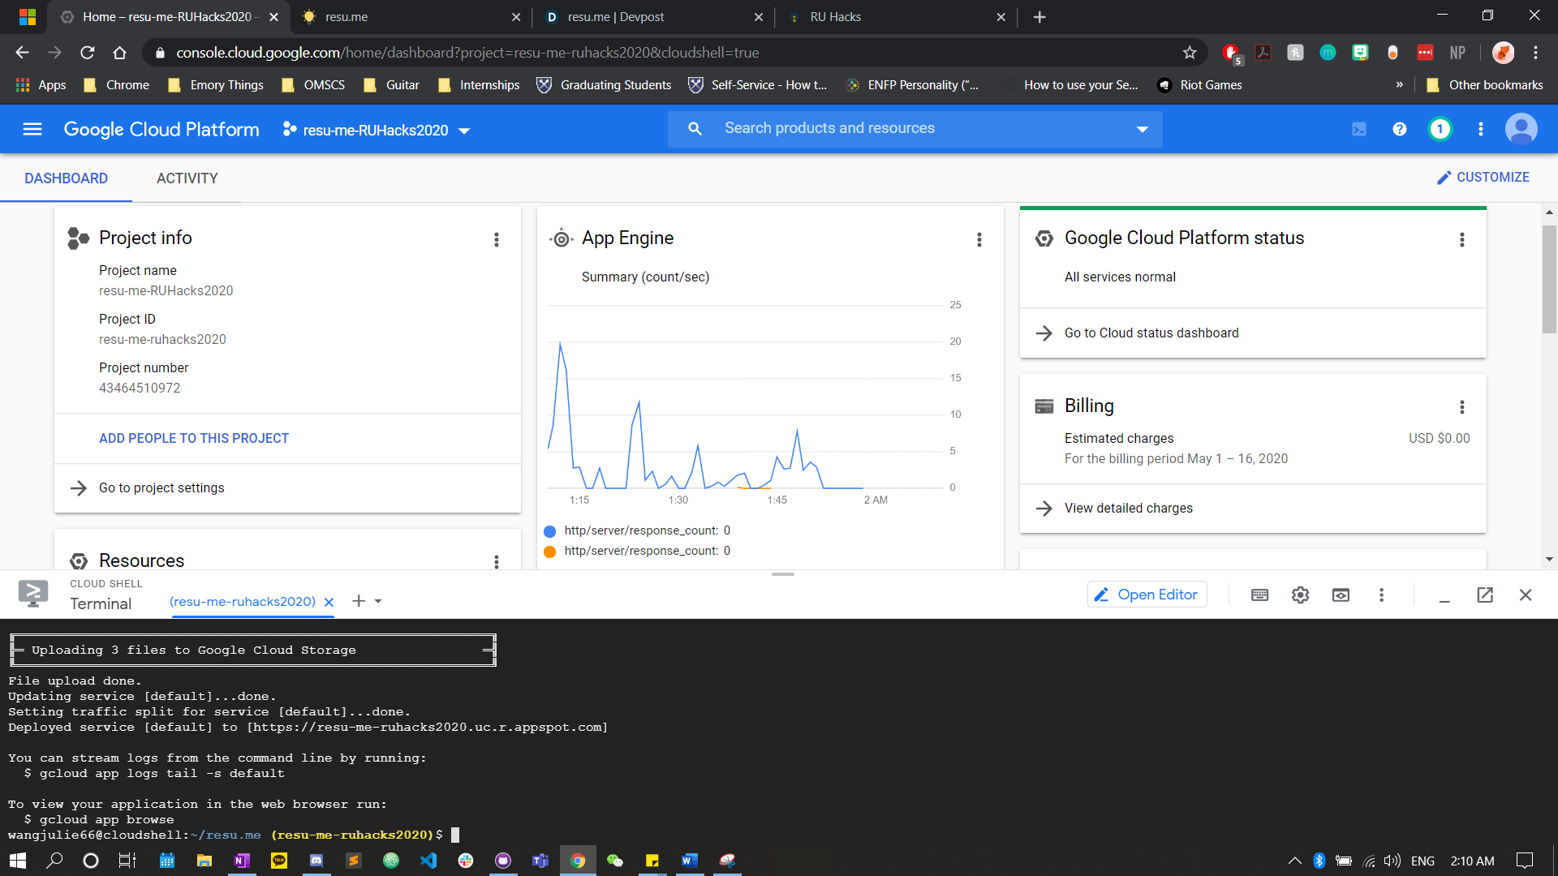Open notifications badge showing 1
Viewport: 1558px width, 876px height.
click(x=1440, y=129)
